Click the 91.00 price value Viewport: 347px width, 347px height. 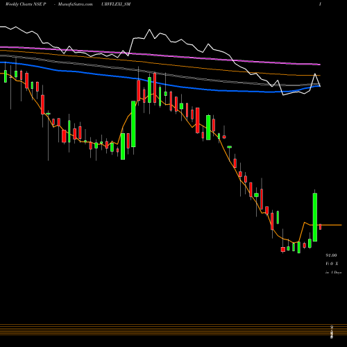point(331,255)
